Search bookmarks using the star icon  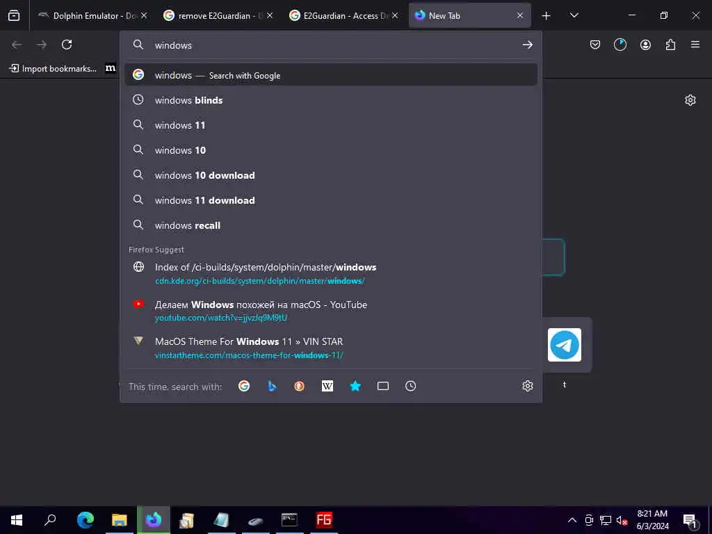355,386
